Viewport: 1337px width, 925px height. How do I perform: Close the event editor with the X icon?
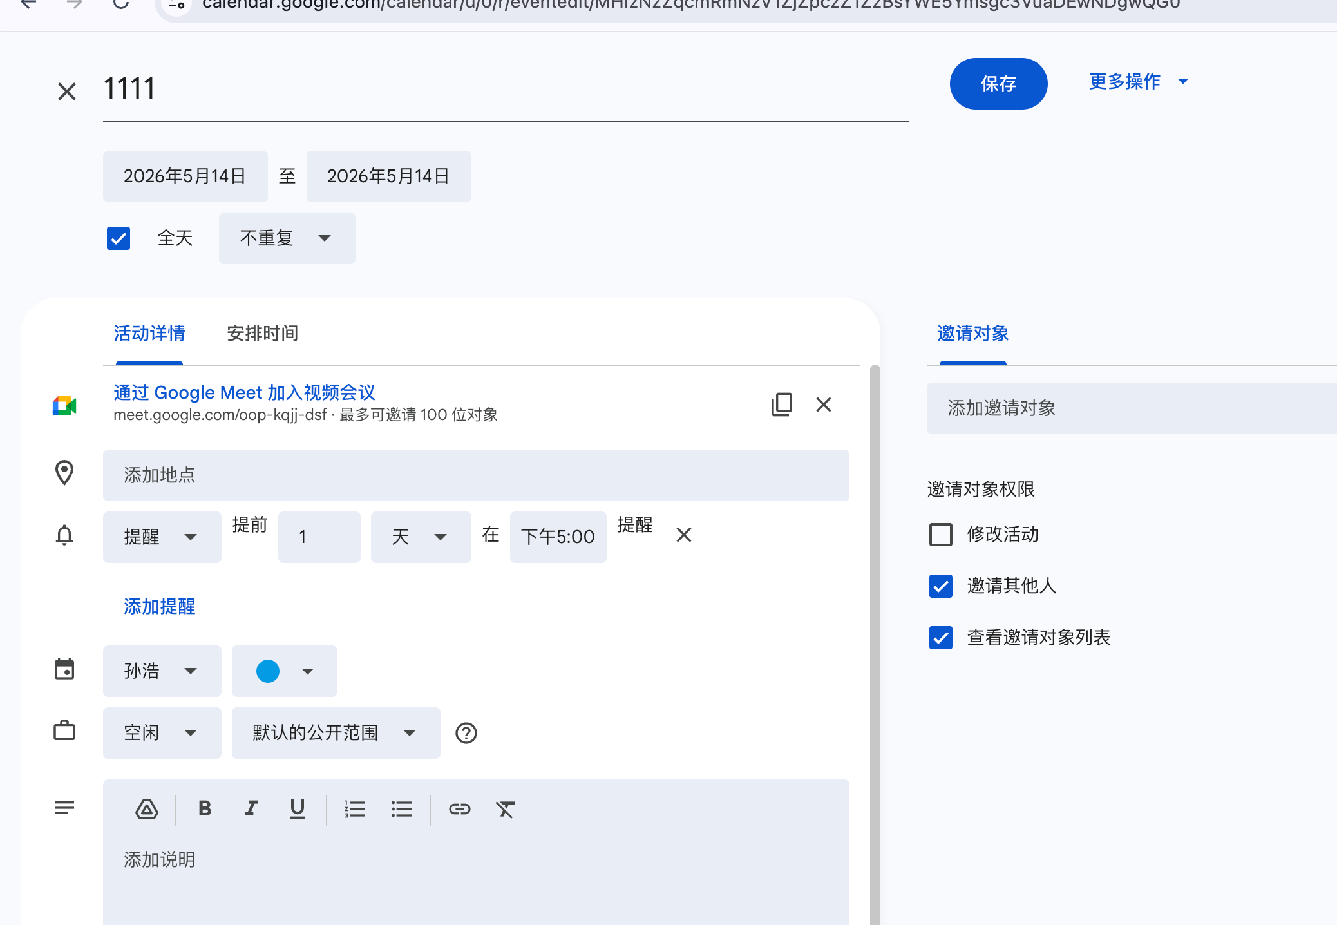pyautogui.click(x=67, y=91)
